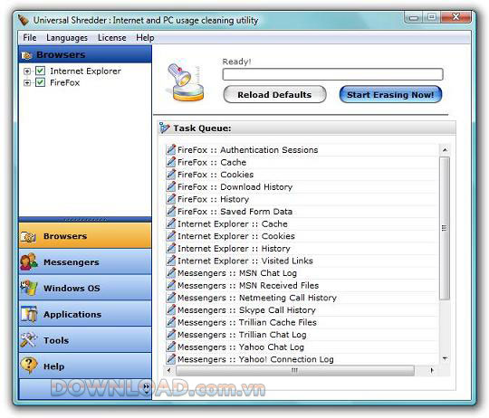This screenshot has width=489, height=418.
Task: Click the task queue scroll up arrow
Action: click(x=445, y=150)
